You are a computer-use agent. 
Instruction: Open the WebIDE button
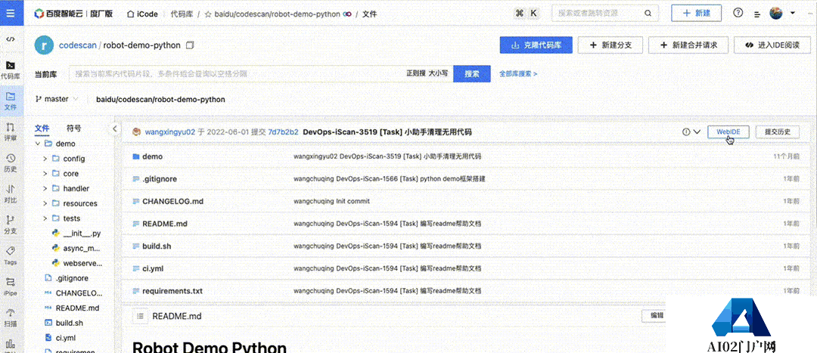(x=728, y=132)
